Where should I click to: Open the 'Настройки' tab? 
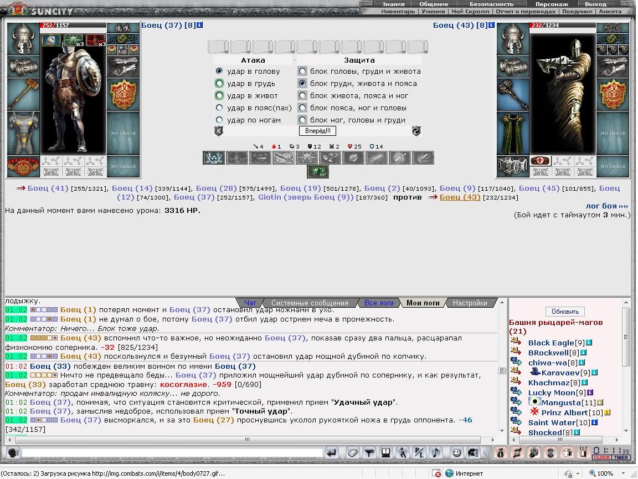[470, 303]
